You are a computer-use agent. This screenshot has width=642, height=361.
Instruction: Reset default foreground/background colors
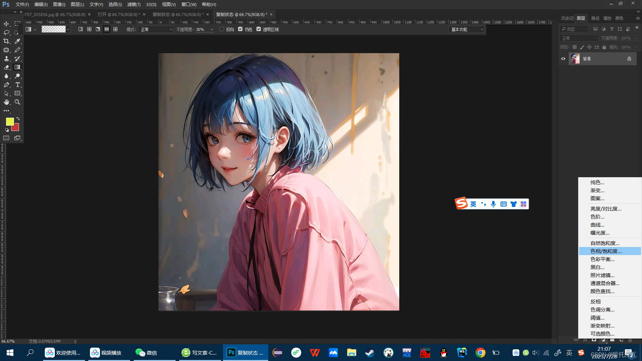coord(7,130)
